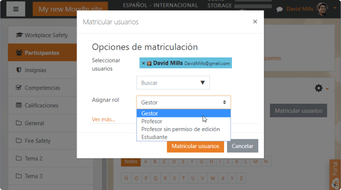Open the Asignar rol select box
The height and width of the screenshot is (190, 341).
coord(184,102)
